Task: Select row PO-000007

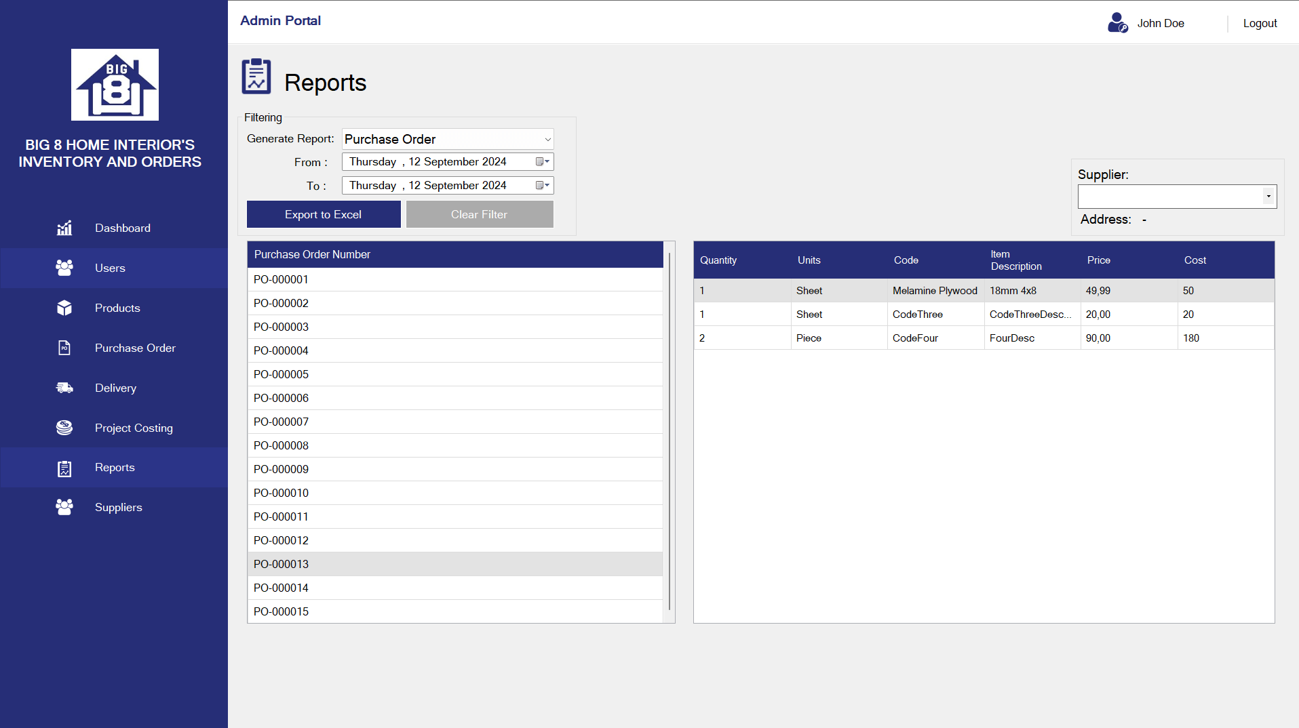Action: click(455, 422)
